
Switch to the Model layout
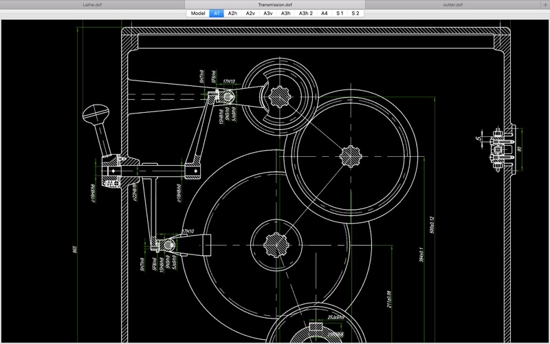click(198, 13)
